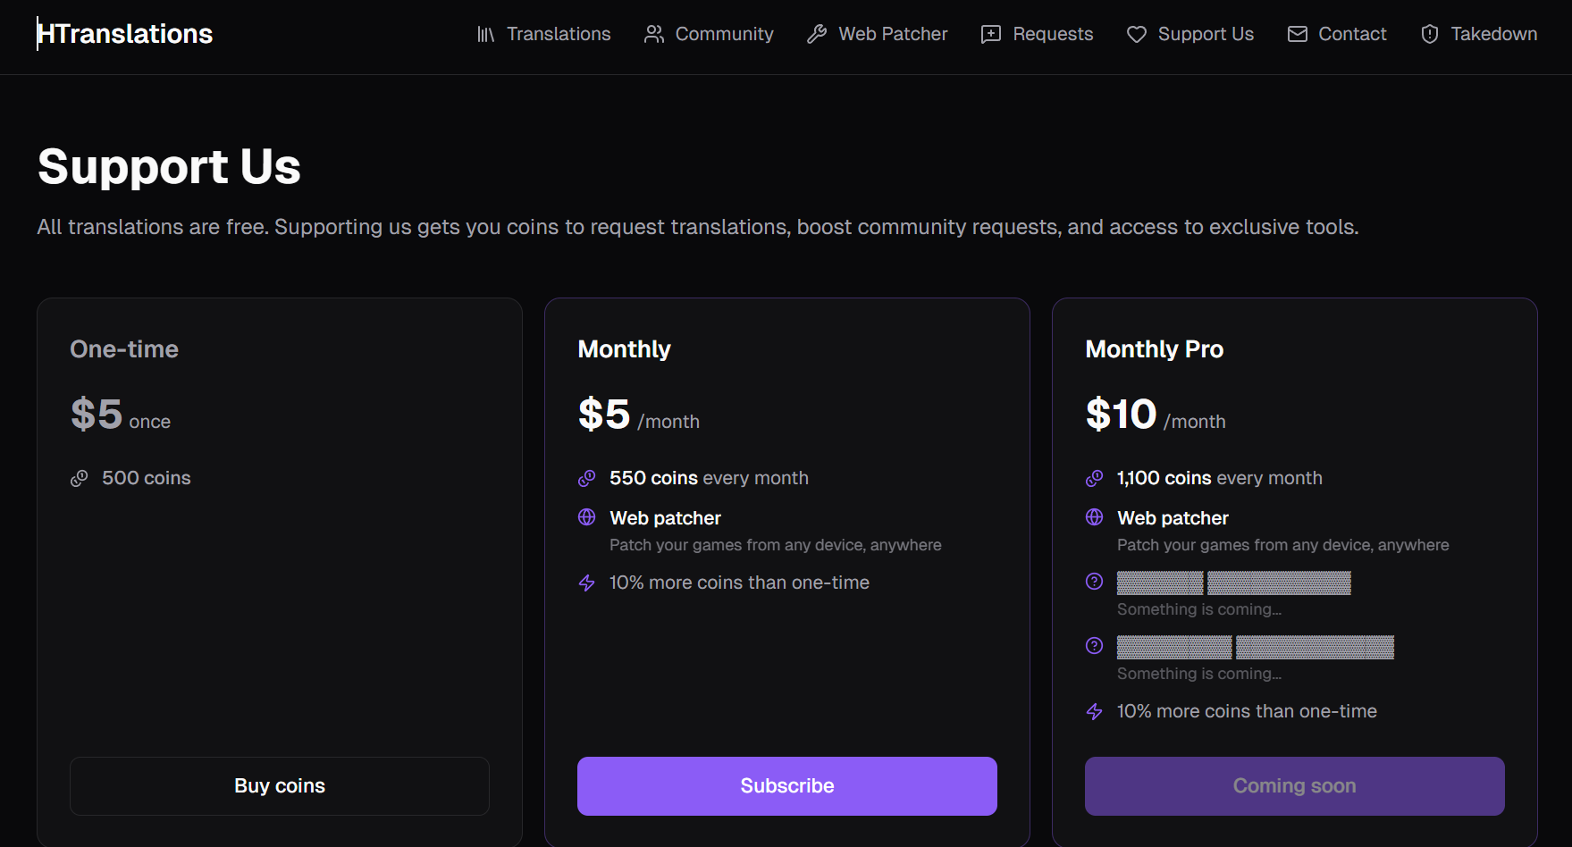This screenshot has height=847, width=1572.
Task: Click '10% more coins than one-time' in Monthly
Action: pyautogui.click(x=739, y=583)
